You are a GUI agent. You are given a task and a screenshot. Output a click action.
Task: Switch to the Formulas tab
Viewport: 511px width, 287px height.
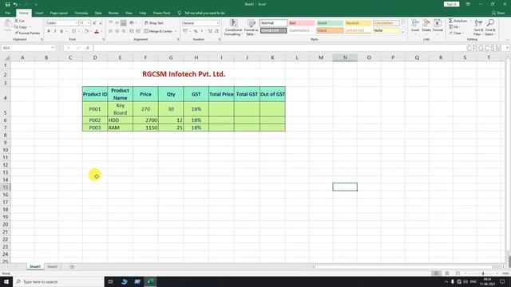[x=81, y=13]
